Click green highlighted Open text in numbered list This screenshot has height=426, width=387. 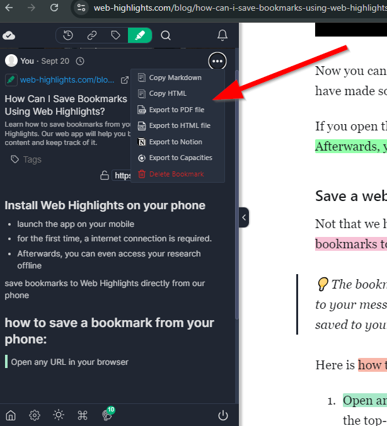[x=365, y=400]
